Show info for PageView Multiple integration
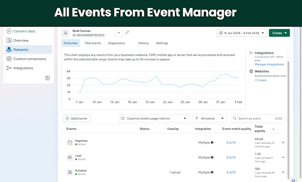 [212, 143]
